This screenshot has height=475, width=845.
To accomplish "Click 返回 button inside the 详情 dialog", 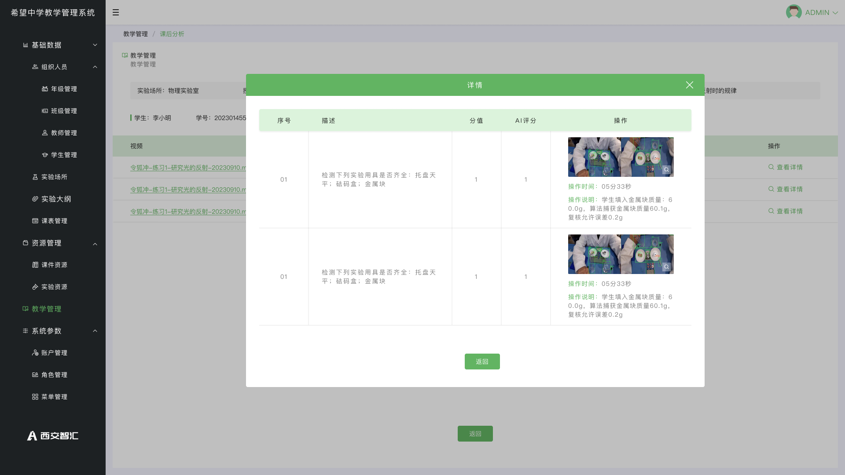I will (x=482, y=362).
